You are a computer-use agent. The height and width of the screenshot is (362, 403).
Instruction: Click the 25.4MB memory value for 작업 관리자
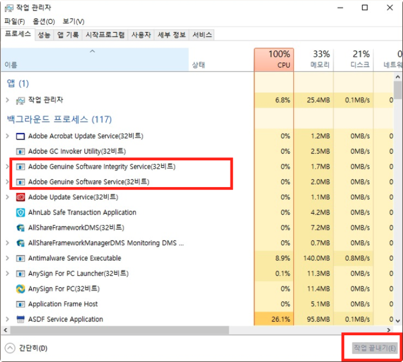318,100
